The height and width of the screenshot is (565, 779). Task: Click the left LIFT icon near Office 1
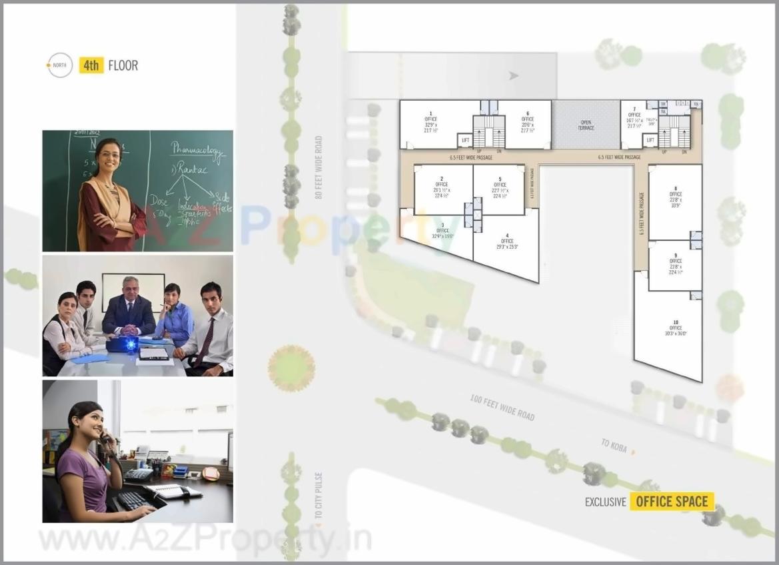click(464, 140)
